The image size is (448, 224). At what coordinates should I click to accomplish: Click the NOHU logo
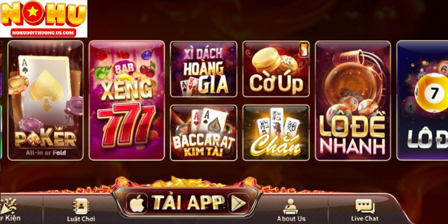(x=44, y=13)
